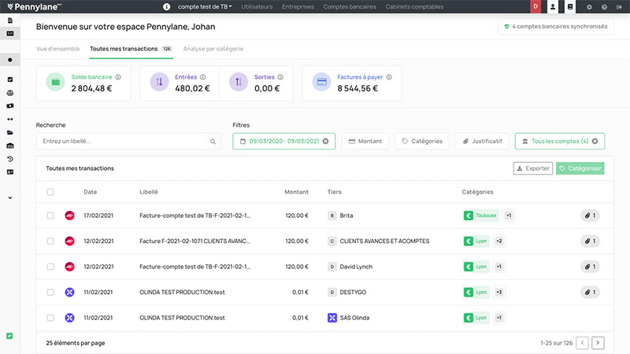Click info icon beside Solde bancaire
This screenshot has width=630, height=354.
coord(118,77)
